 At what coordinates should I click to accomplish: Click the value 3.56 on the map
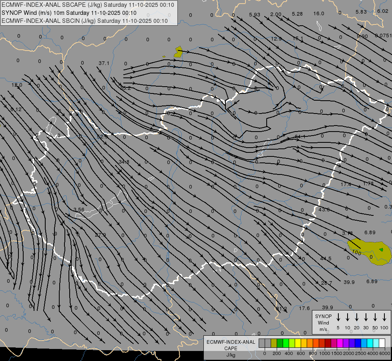click(x=79, y=209)
